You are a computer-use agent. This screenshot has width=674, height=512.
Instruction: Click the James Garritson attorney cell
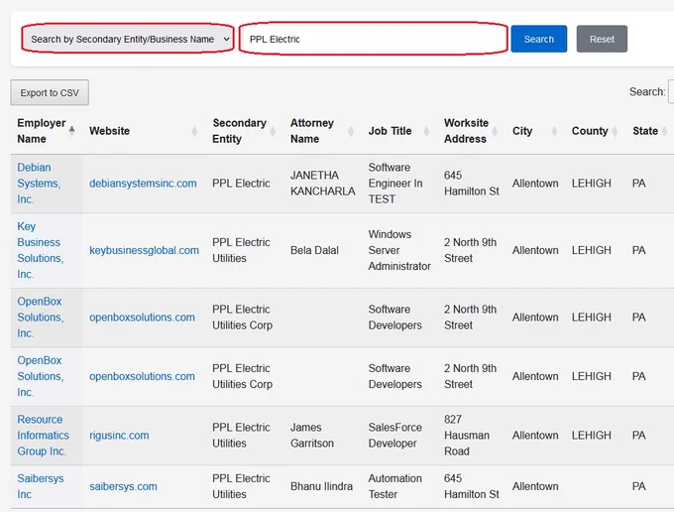point(312,436)
